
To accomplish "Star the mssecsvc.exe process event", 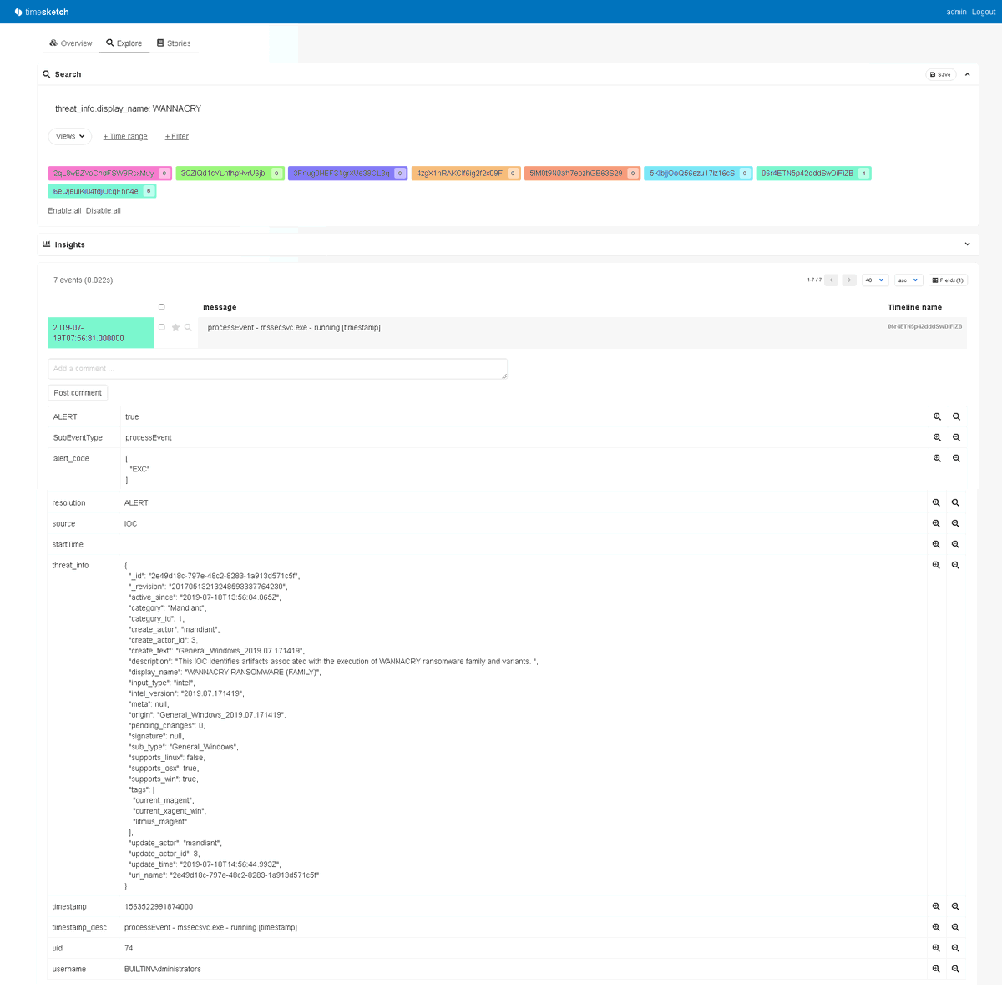I will (175, 327).
